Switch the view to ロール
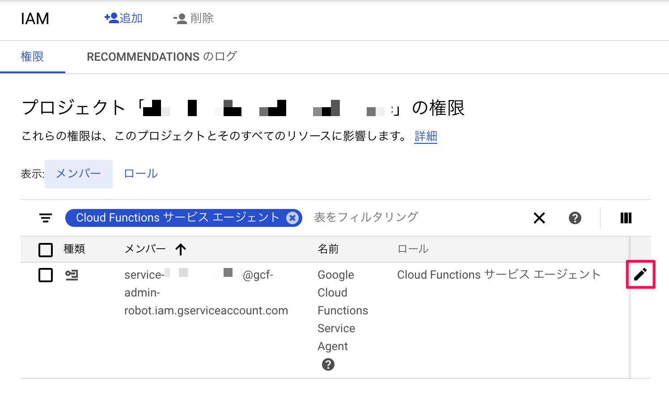Image resolution: width=669 pixels, height=393 pixels. click(140, 174)
